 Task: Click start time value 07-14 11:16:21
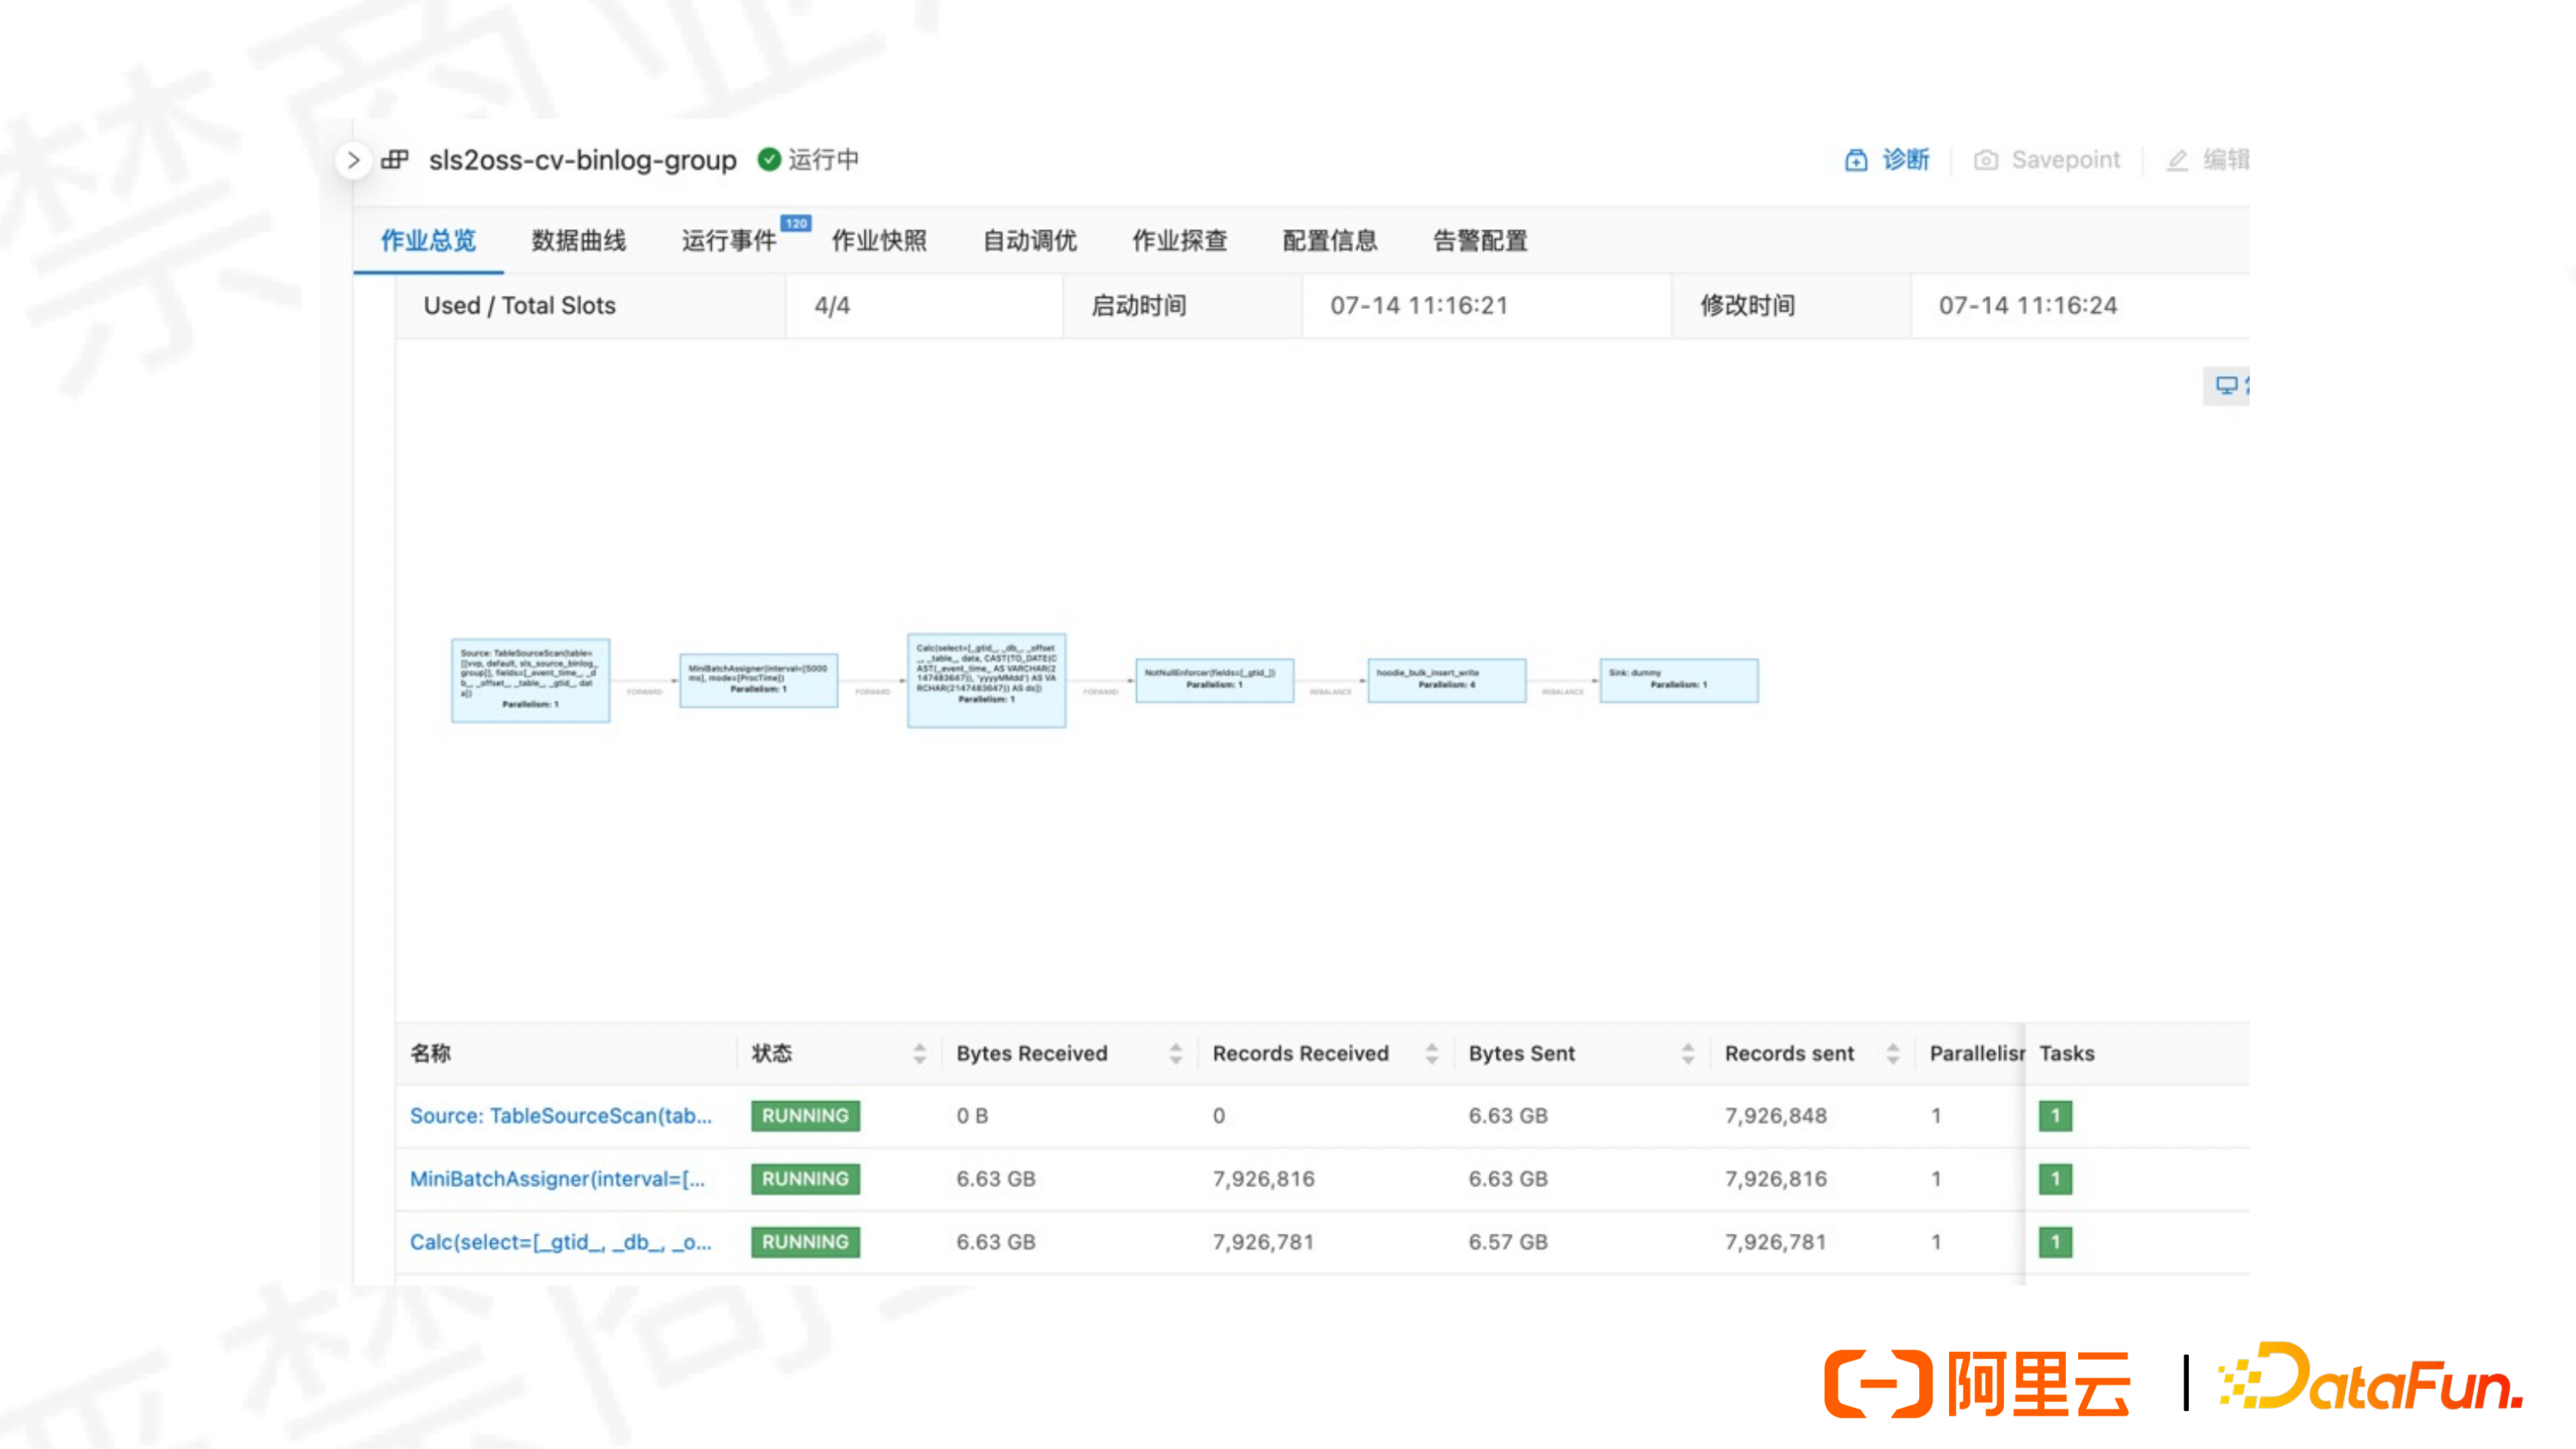pos(1418,306)
